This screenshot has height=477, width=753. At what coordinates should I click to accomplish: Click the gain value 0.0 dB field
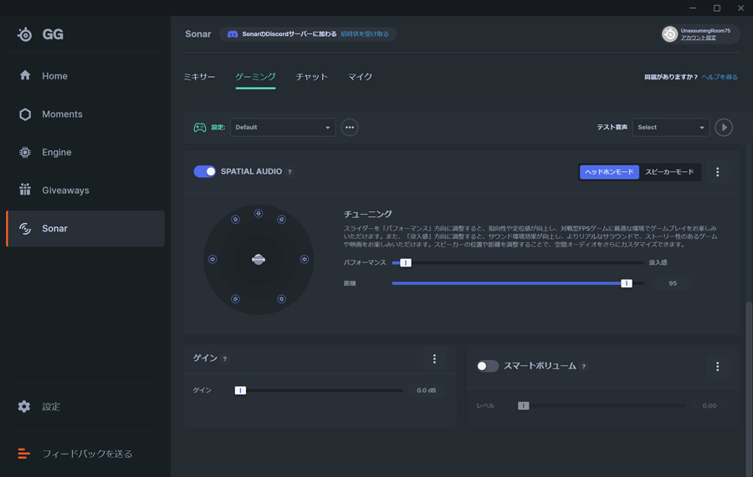pos(427,390)
